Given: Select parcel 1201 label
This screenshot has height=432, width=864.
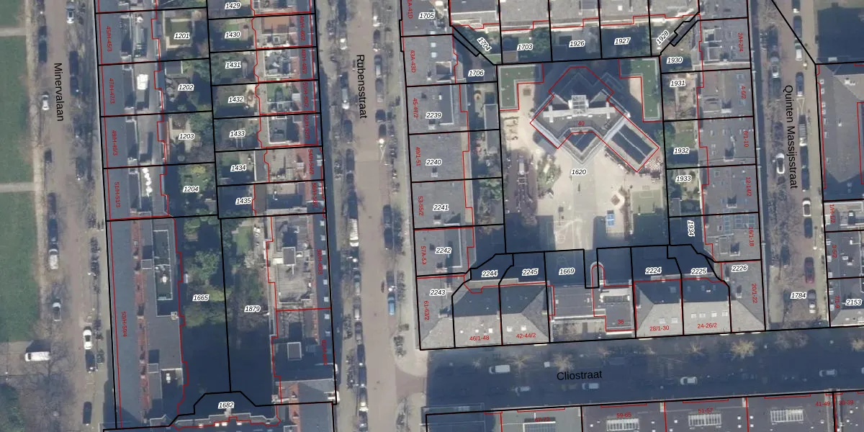Looking at the screenshot, I should [182, 35].
